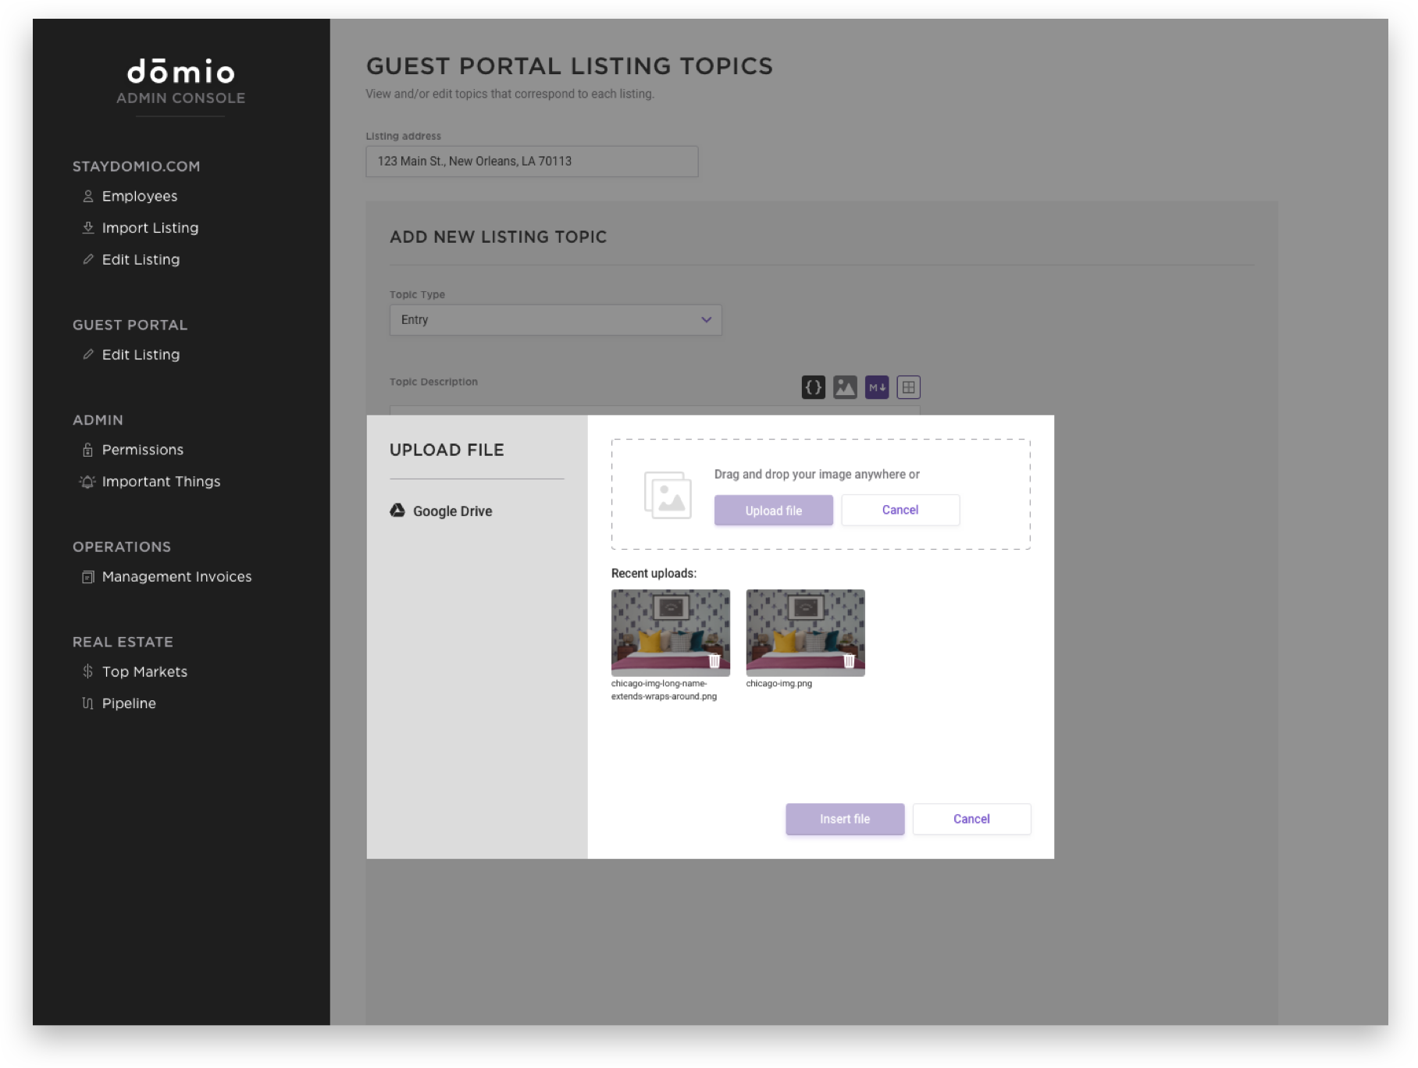Click Insert file to confirm selection
The image size is (1418, 1068).
844,819
